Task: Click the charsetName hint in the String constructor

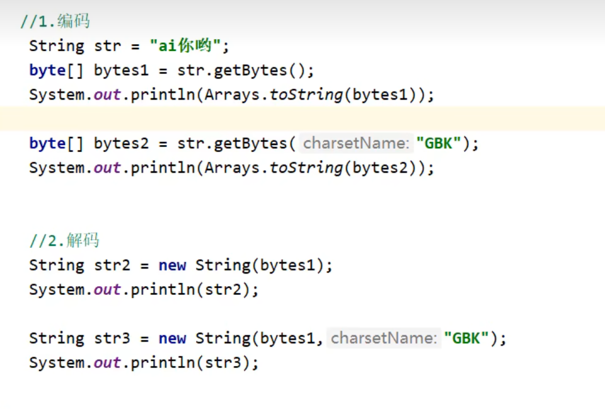Action: [383, 338]
